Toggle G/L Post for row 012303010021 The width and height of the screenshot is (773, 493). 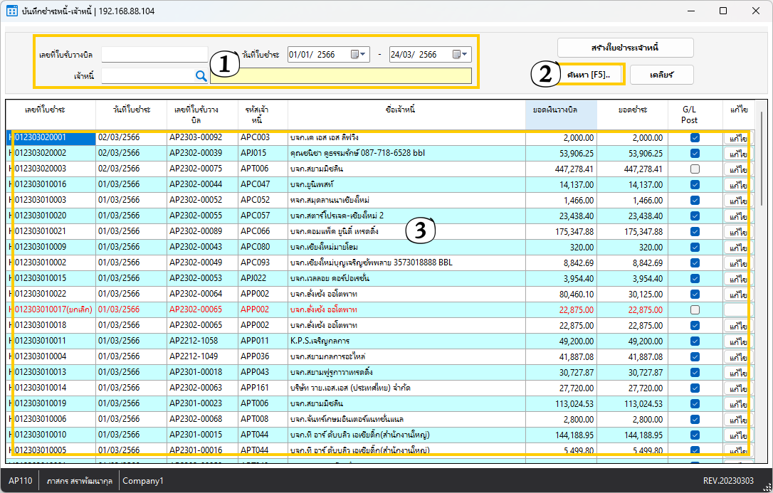695,232
